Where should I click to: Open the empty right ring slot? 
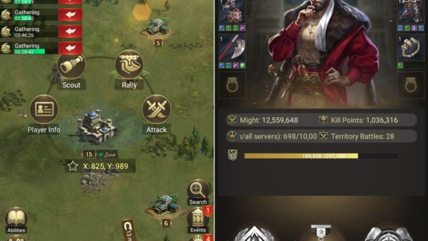pyautogui.click(x=411, y=85)
